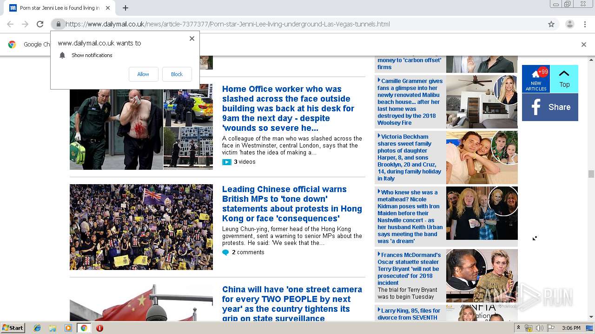Viewport: 595px width, 334px height.
Task: Open the Chrome profile avatar icon
Action: coord(569,24)
